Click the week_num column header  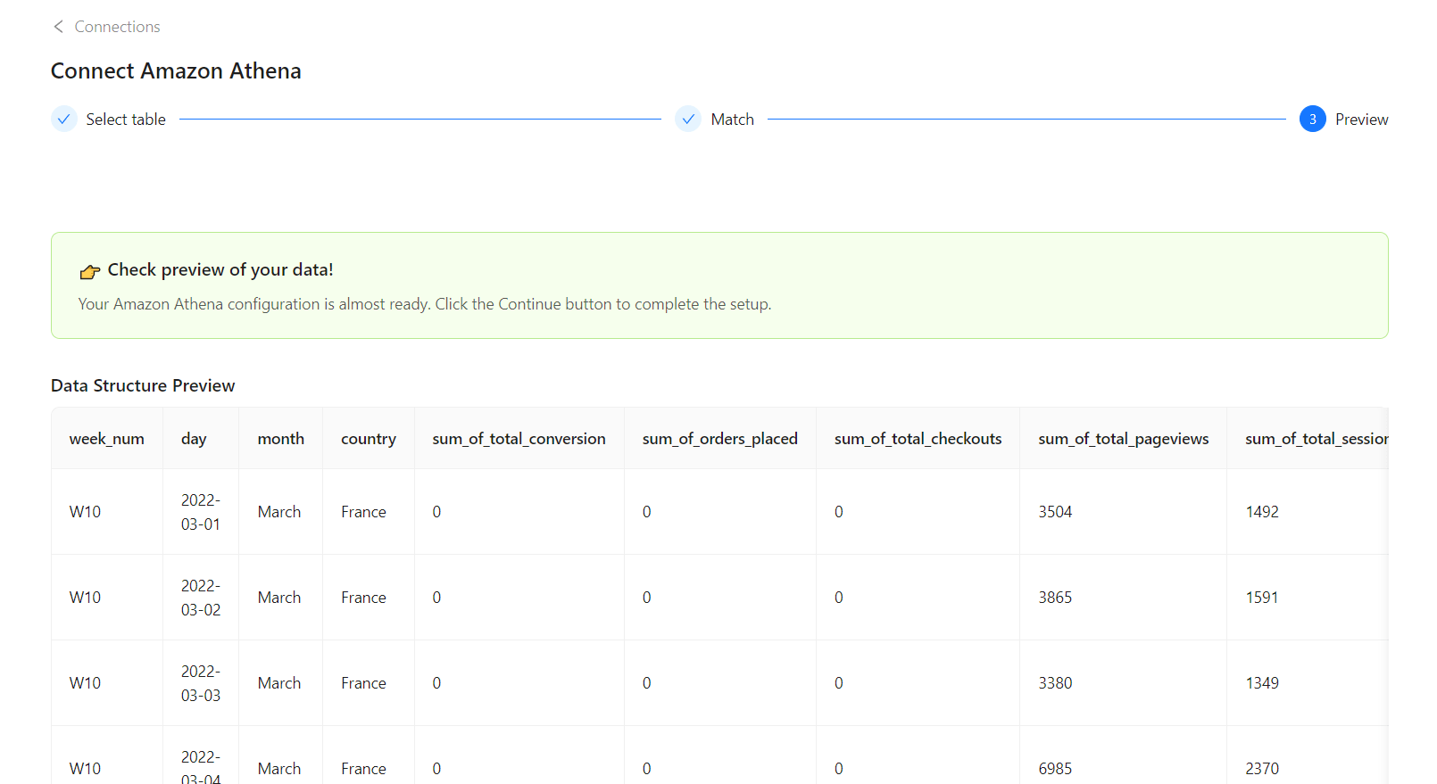click(107, 439)
